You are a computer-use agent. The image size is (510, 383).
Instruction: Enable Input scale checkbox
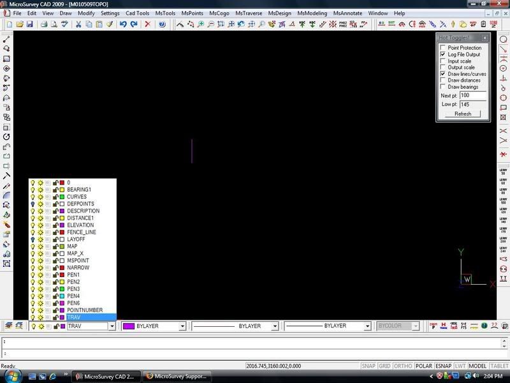click(442, 61)
